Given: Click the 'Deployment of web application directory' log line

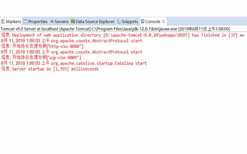Looking at the screenshot, I should [123, 35].
